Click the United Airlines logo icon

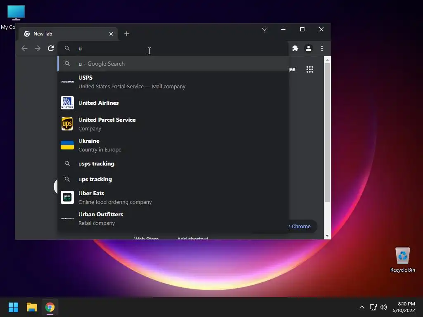click(67, 103)
